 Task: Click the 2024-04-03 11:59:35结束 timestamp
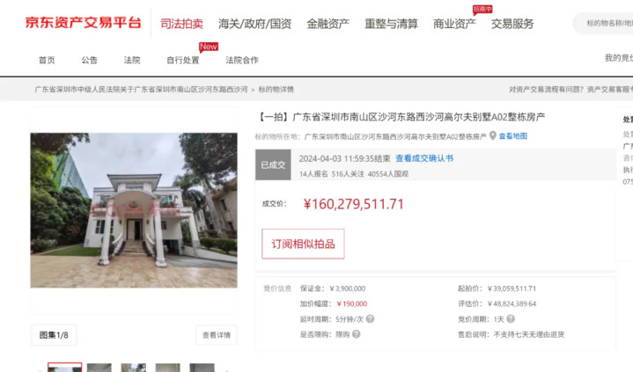[345, 158]
